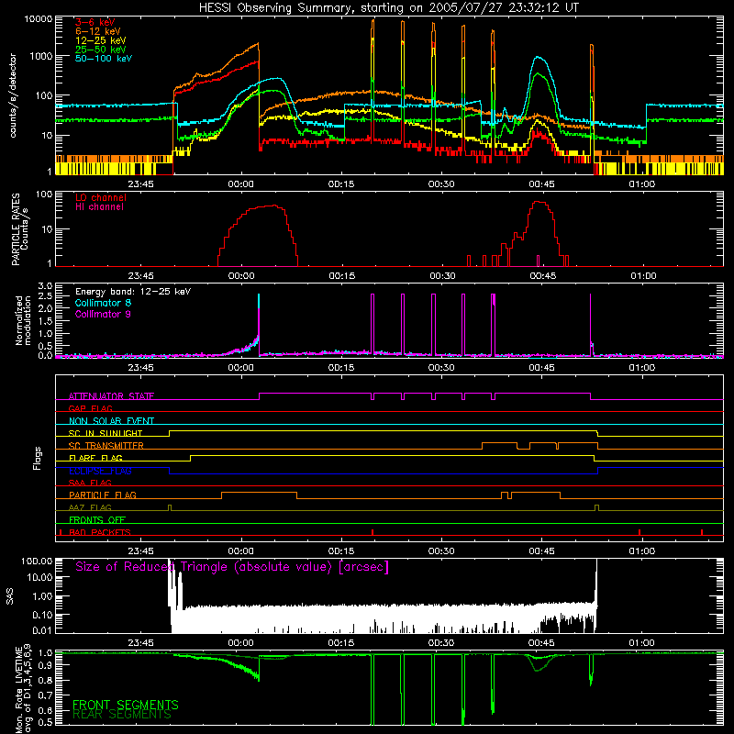Click 00:30 time label under Flags panel
The image size is (734, 734).
click(441, 551)
